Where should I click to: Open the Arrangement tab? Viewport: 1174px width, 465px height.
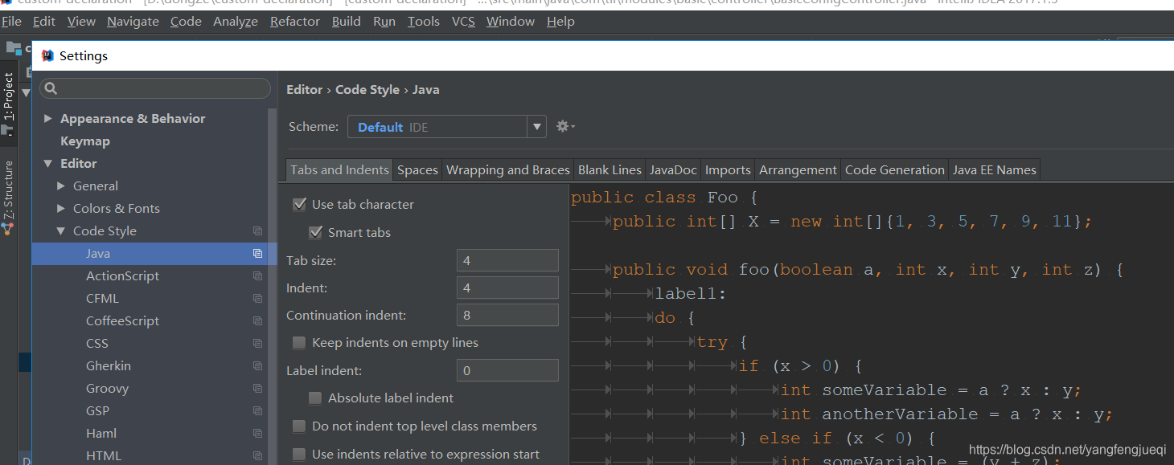click(x=798, y=170)
